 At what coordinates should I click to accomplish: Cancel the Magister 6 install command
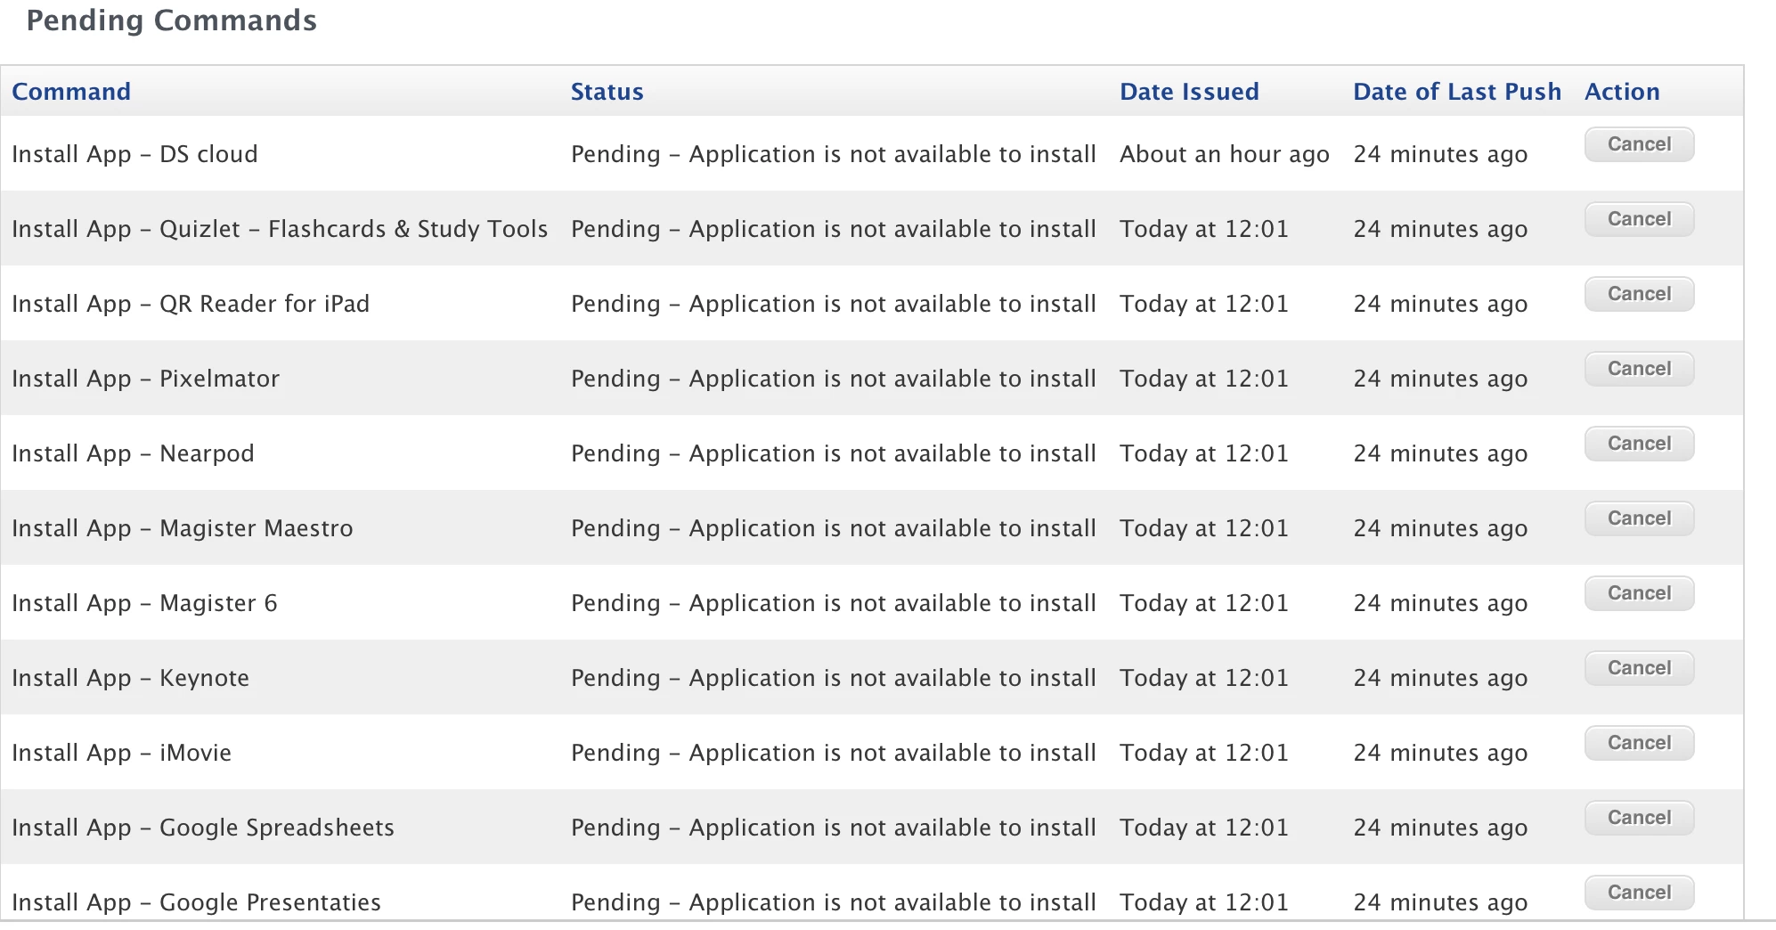1639,593
